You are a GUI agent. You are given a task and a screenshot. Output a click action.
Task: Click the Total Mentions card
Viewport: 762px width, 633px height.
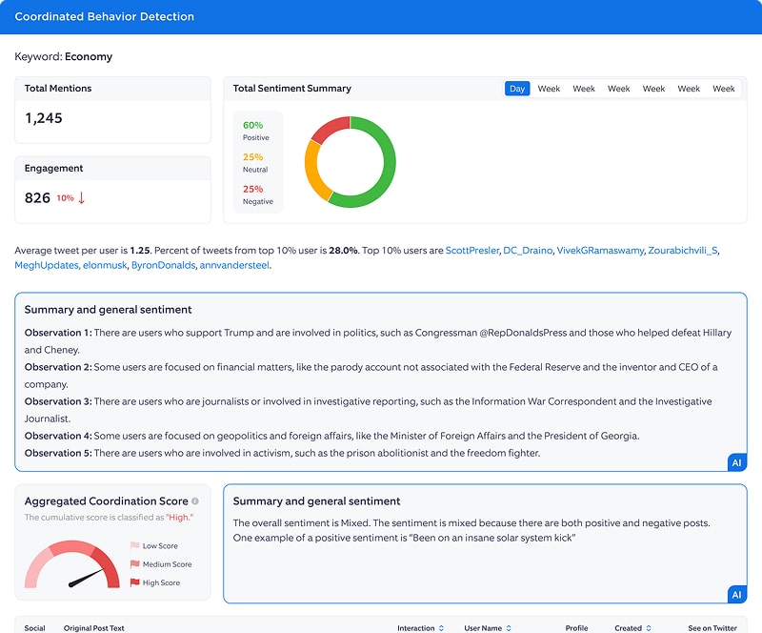click(112, 110)
